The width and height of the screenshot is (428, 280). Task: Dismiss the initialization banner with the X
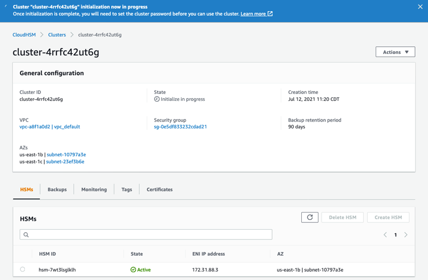(x=420, y=7)
